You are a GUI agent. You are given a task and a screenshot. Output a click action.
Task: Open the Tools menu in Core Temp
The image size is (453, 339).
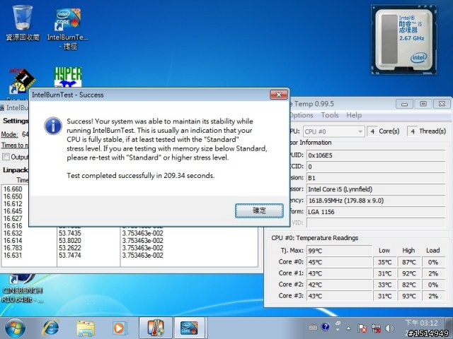click(330, 115)
